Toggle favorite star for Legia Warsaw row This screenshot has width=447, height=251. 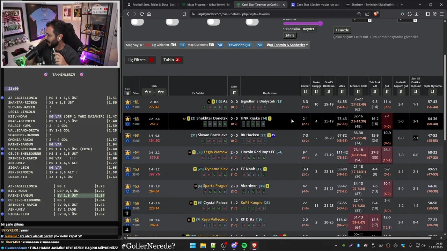[x=127, y=153]
